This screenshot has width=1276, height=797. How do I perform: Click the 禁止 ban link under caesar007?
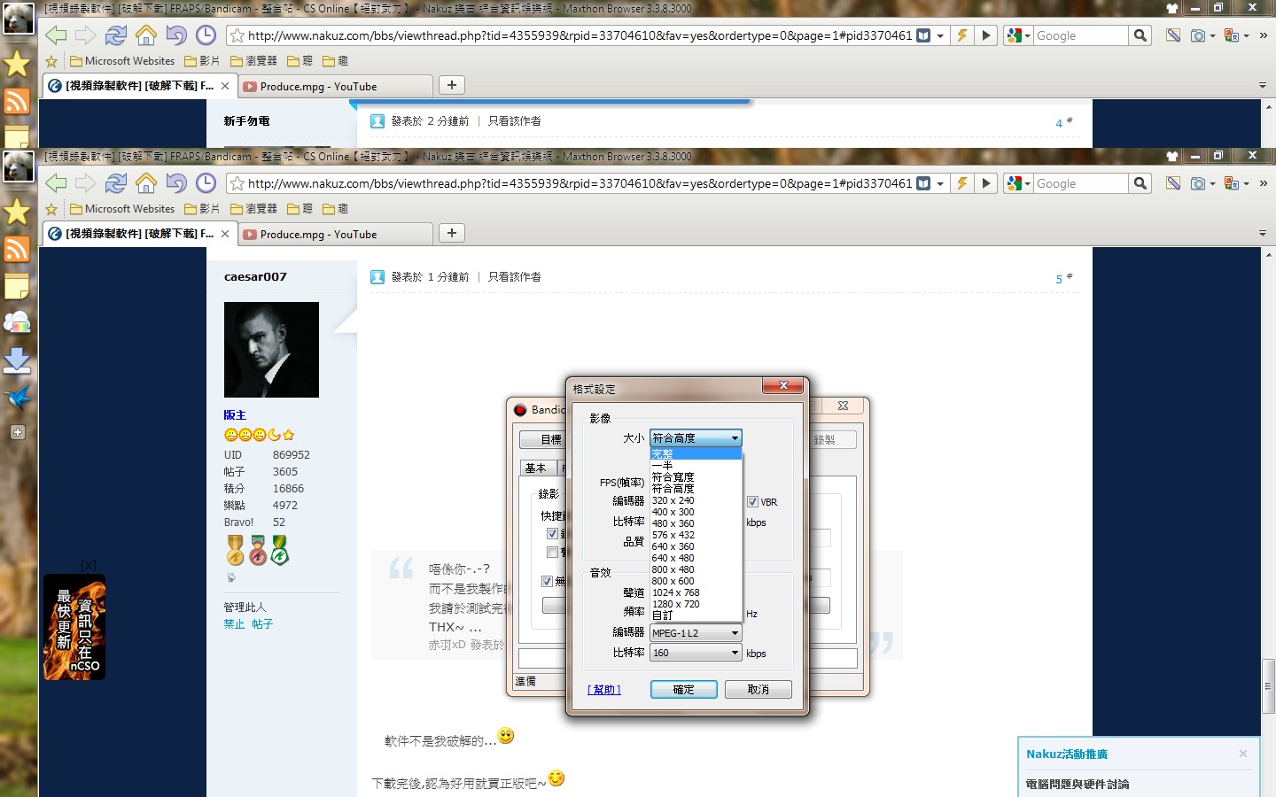coord(234,624)
